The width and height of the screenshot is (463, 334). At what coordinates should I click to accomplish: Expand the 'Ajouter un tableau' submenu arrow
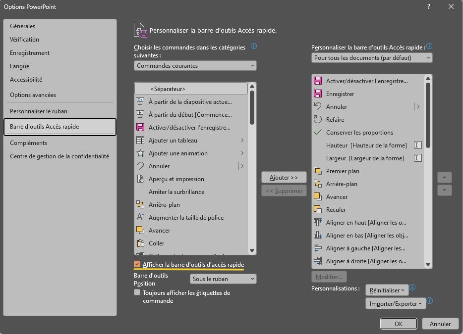(x=242, y=141)
